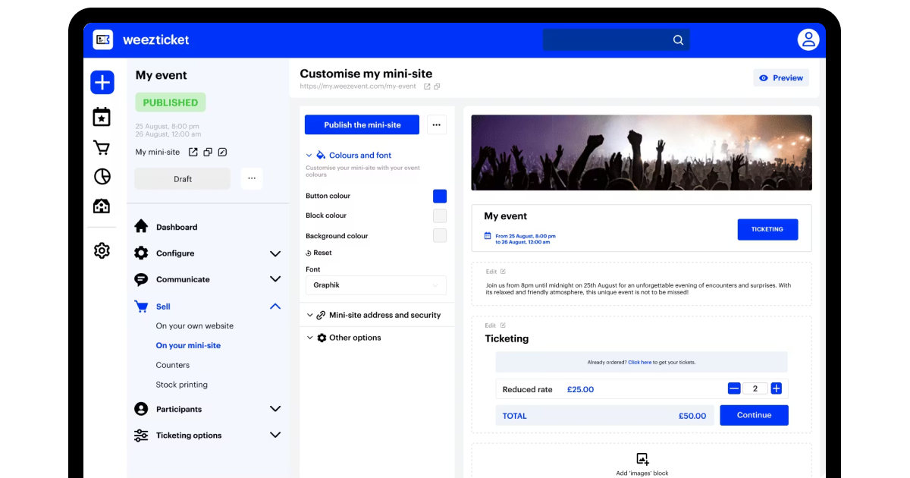Open the Stock printing menu item
Viewport: 910px width, 478px height.
[182, 385]
